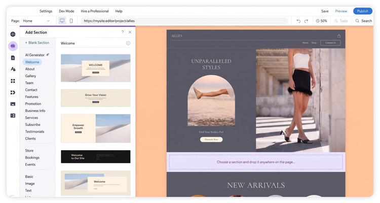Viewport: 380px width, 203px height.
Task: Click the Shop link in site navigation
Action: 314,43
